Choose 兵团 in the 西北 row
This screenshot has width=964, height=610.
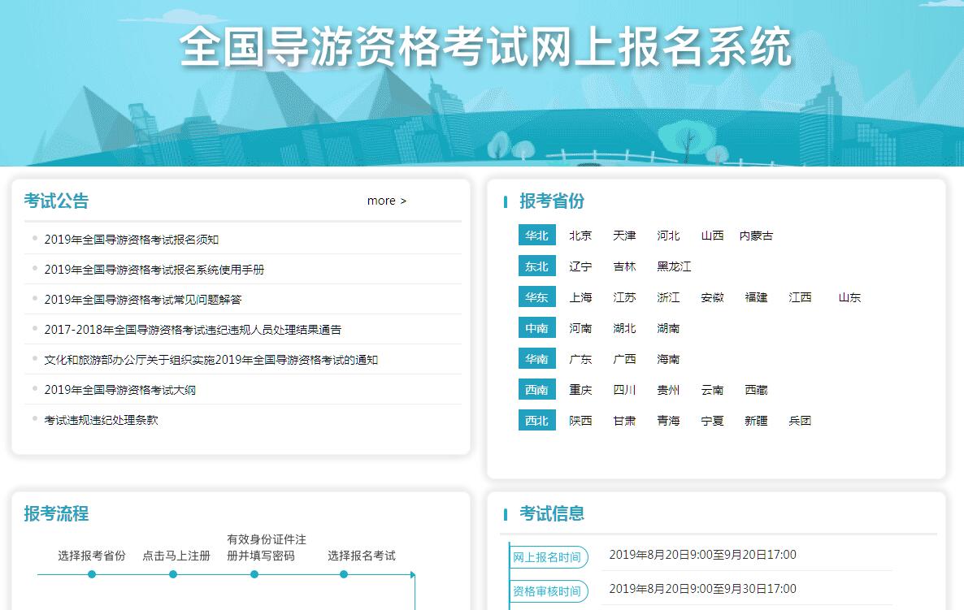[800, 421]
